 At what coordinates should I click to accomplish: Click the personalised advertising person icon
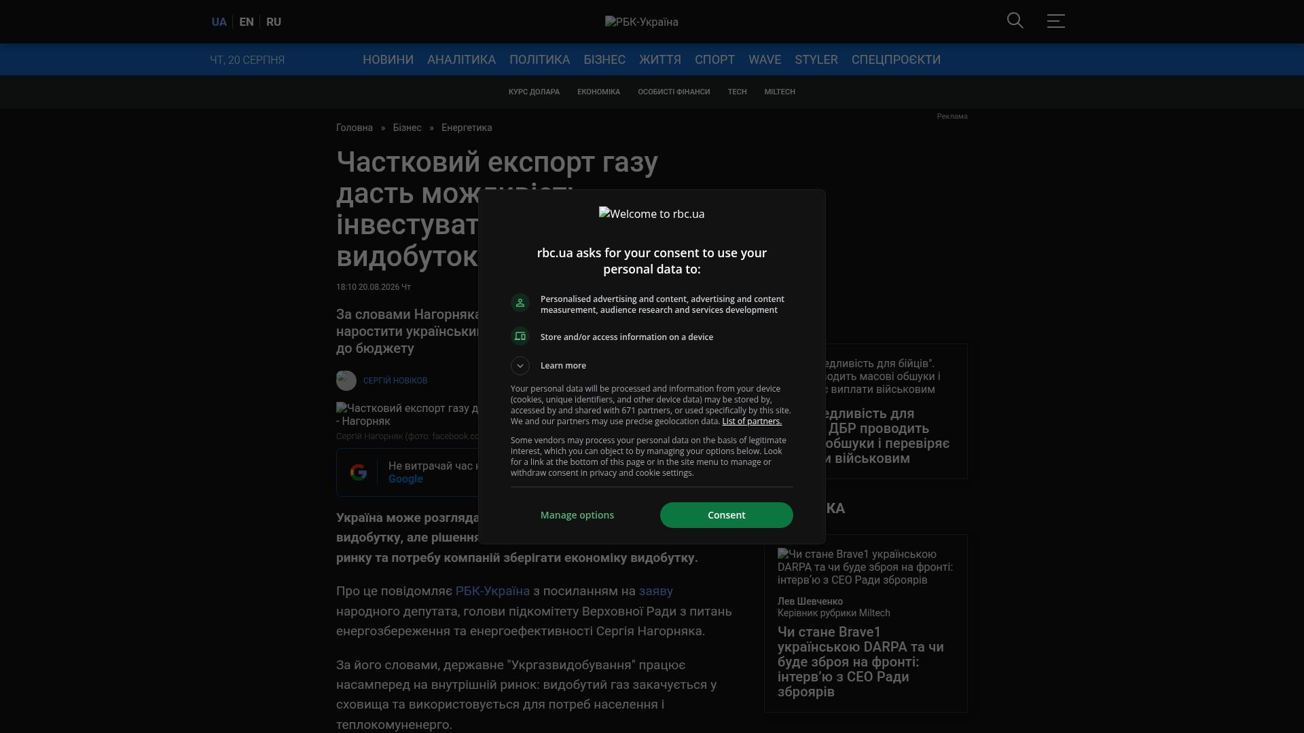point(520,303)
